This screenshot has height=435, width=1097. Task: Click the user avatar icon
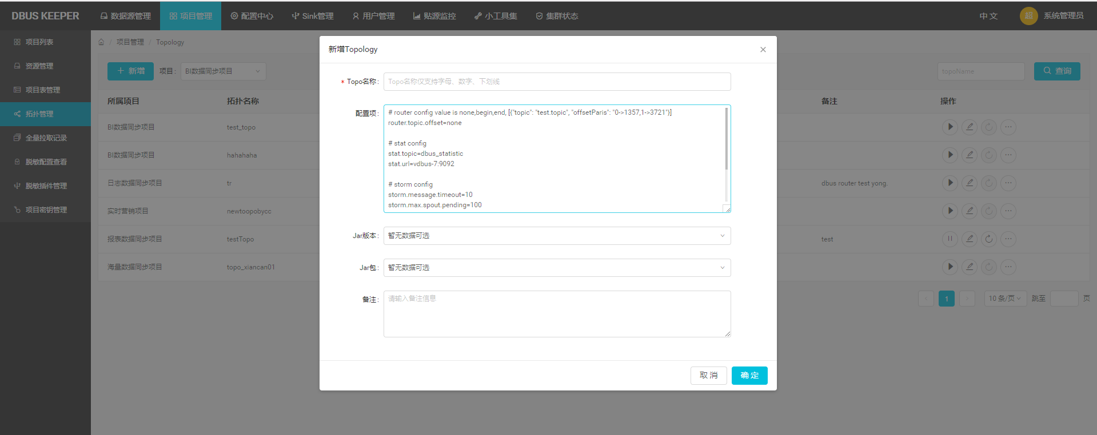point(1028,16)
